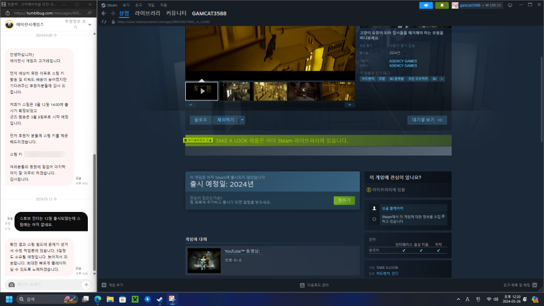The image size is (544, 306).
Task: Click read-aloud icon in Tumblbug address bar
Action: click(x=90, y=13)
